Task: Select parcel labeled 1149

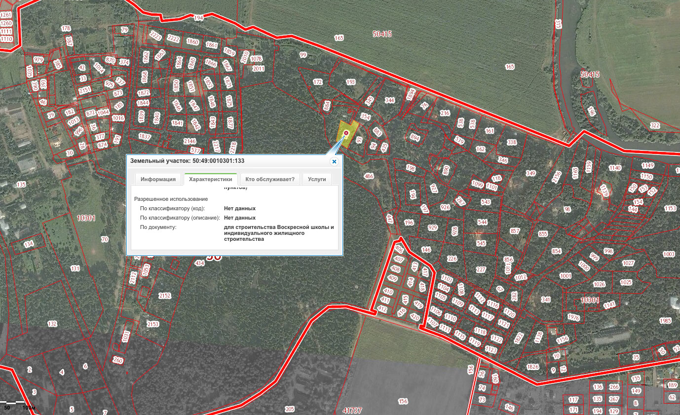Action: coord(647,165)
